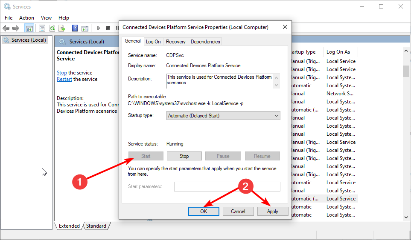411x240 pixels.
Task: Click the Services (Local) panel header
Action: tap(87, 42)
